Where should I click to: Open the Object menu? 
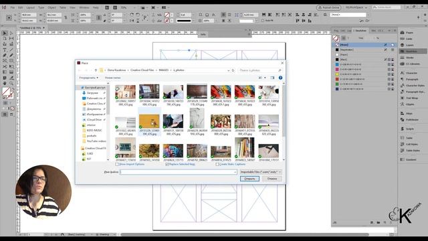point(51,7)
